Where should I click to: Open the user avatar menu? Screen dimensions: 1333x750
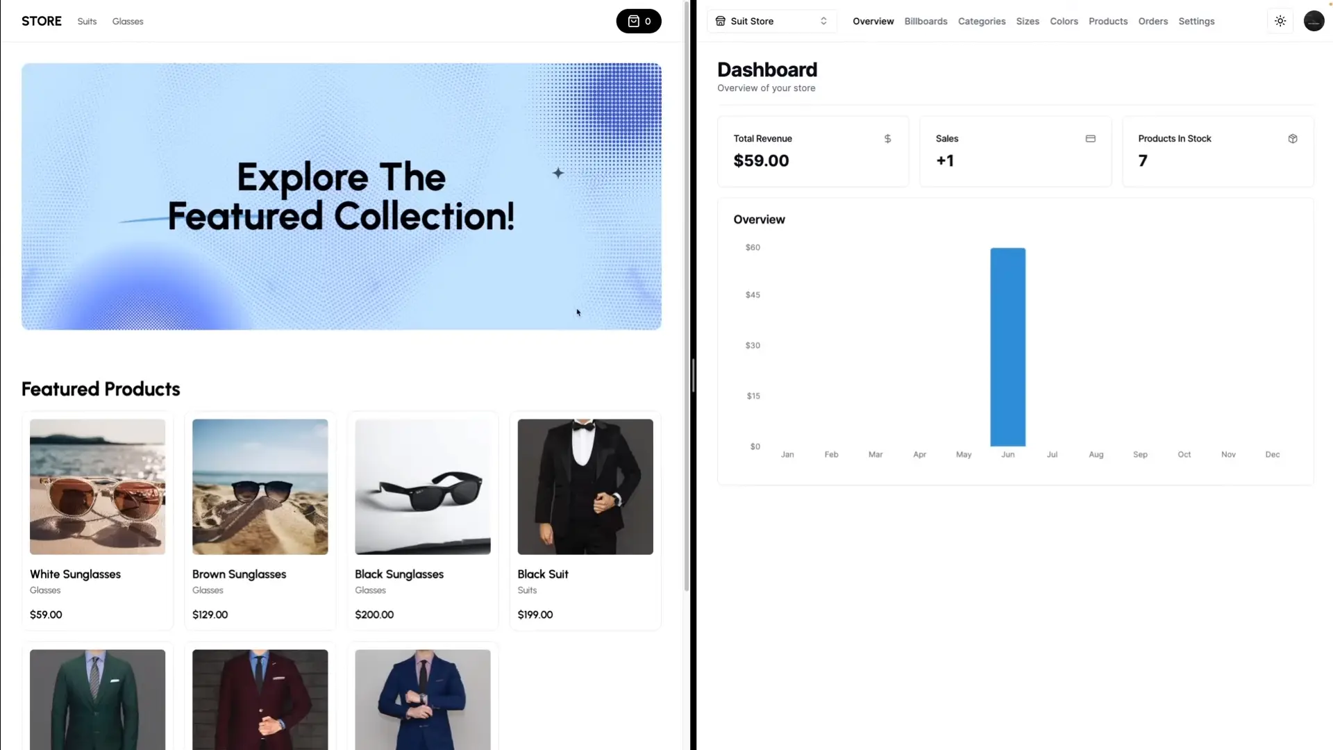[x=1314, y=21]
